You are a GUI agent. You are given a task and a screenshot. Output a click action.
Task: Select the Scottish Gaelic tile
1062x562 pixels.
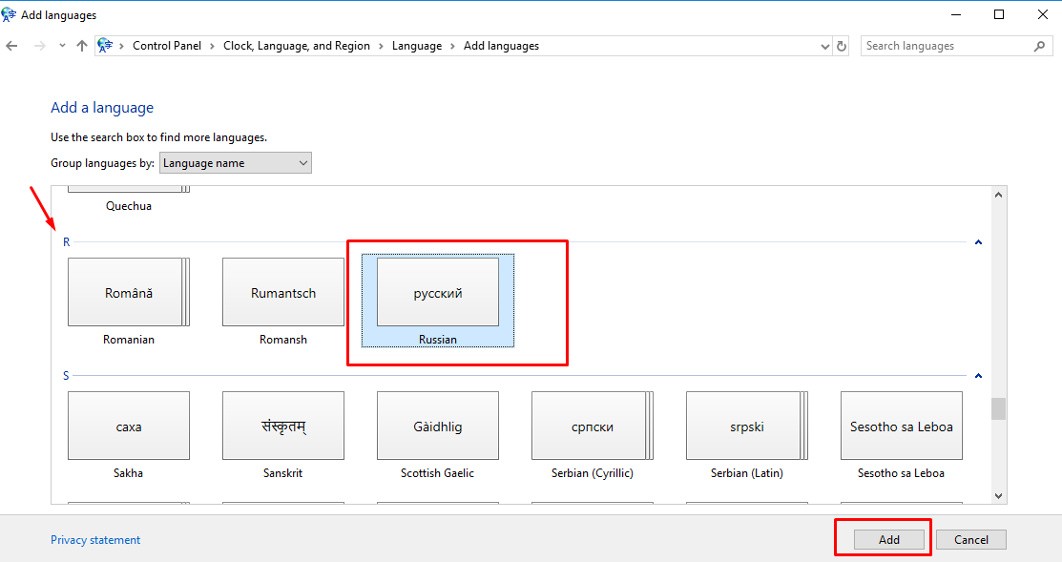click(x=438, y=427)
